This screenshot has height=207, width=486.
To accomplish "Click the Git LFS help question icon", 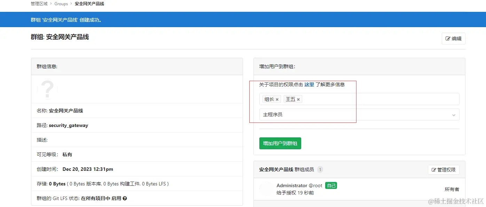I will click(125, 198).
